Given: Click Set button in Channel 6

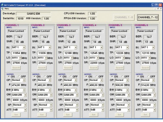Looking at the screenshot, I should 145,115.
